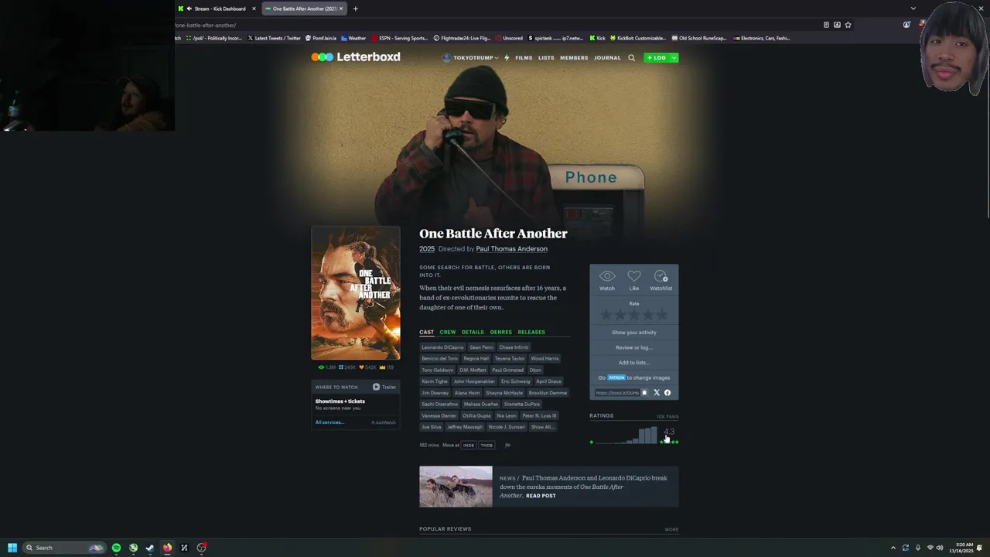The width and height of the screenshot is (990, 557).
Task: View lists count 249K
Action: click(347, 367)
